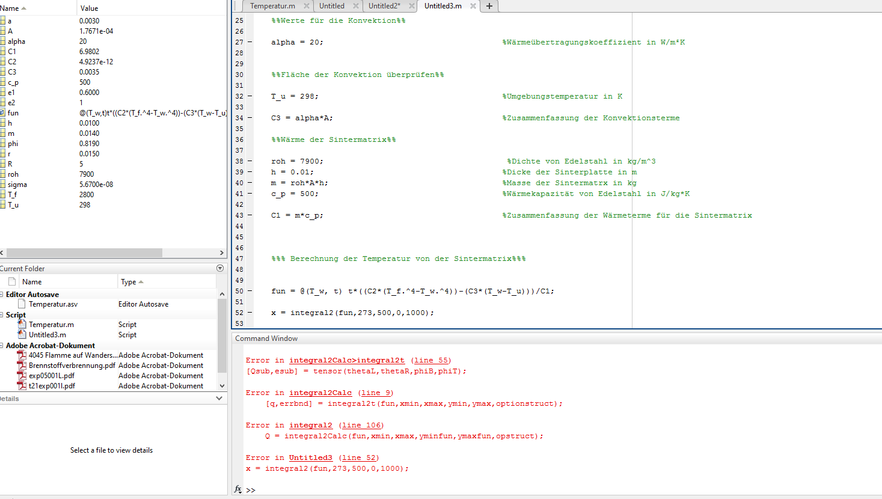Close the Untitled editor tab
This screenshot has width=882, height=499.
click(356, 6)
